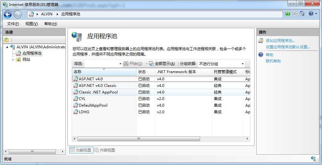Select the ASP.NET v4.0 row name

pyautogui.click(x=91, y=79)
